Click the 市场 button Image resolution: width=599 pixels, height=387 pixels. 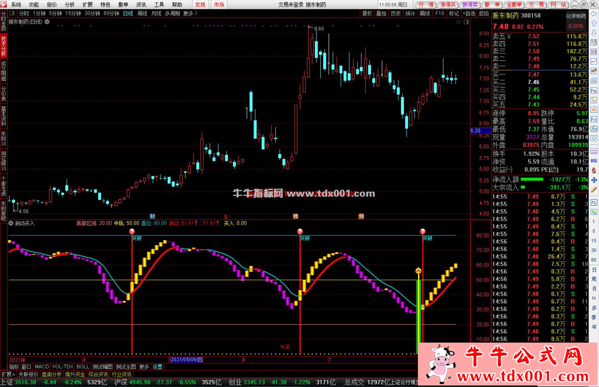tap(219, 5)
